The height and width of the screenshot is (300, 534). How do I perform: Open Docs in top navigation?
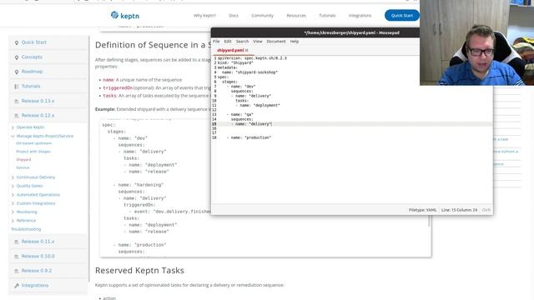tap(234, 16)
